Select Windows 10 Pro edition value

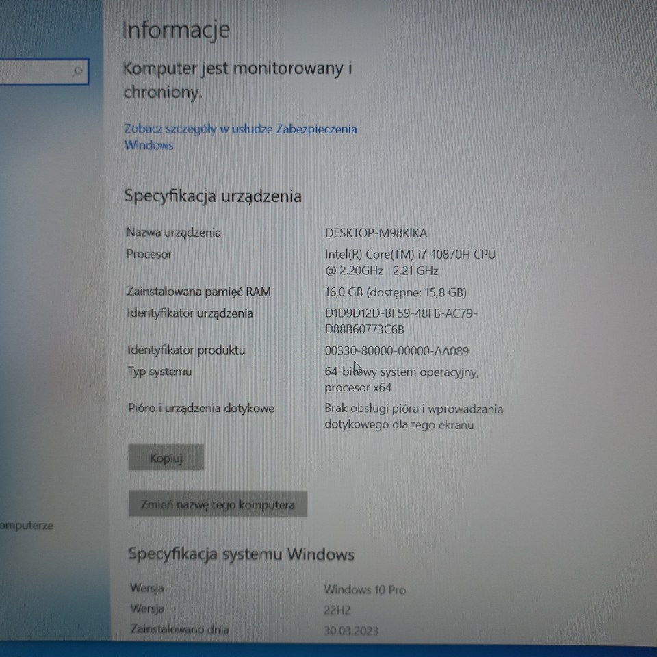[x=365, y=589]
